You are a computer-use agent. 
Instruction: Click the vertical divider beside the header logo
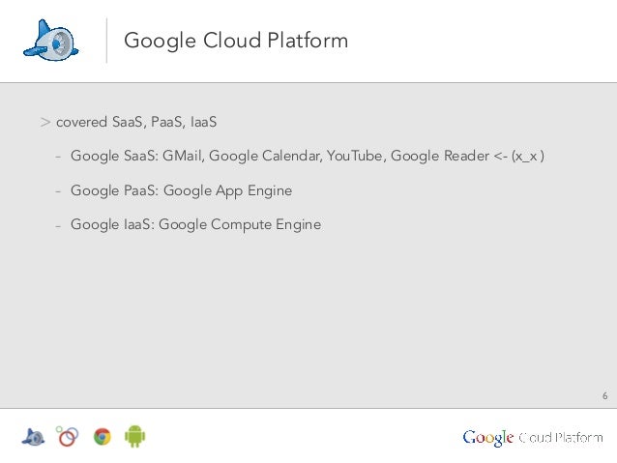click(105, 41)
